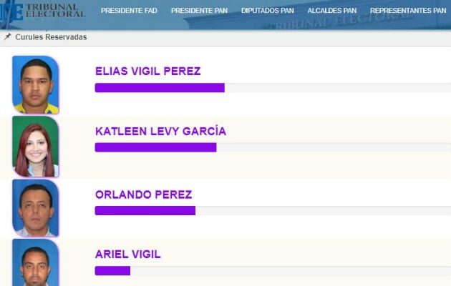Go to Representantes PAN tab
The width and height of the screenshot is (451, 286).
click(408, 11)
